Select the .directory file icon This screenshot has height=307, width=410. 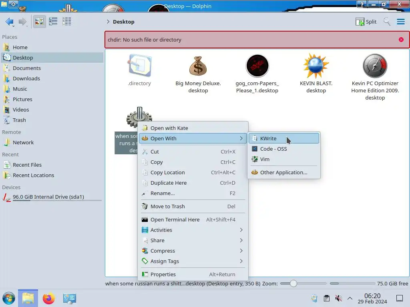point(139,66)
